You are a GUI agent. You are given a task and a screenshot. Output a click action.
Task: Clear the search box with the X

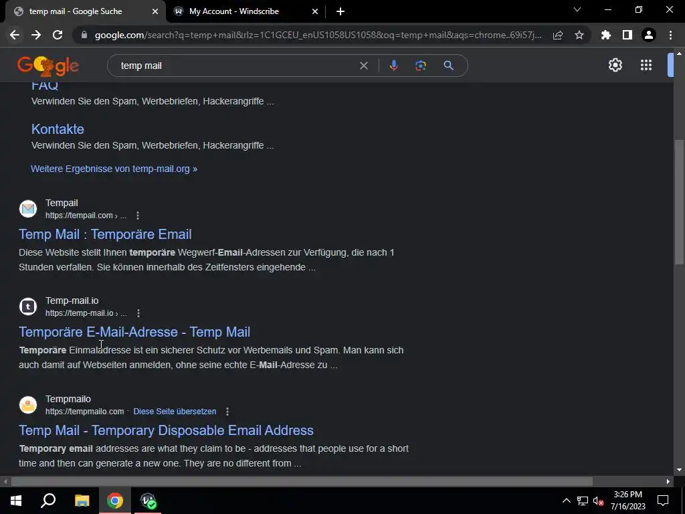363,66
